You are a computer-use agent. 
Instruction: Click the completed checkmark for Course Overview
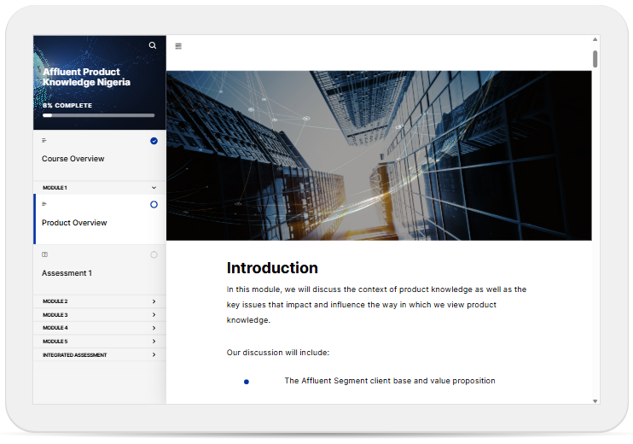pyautogui.click(x=154, y=141)
